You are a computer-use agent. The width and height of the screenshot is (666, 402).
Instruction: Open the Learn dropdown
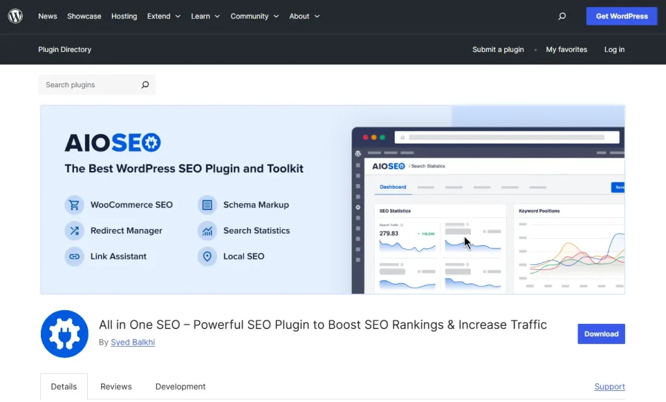coord(205,16)
